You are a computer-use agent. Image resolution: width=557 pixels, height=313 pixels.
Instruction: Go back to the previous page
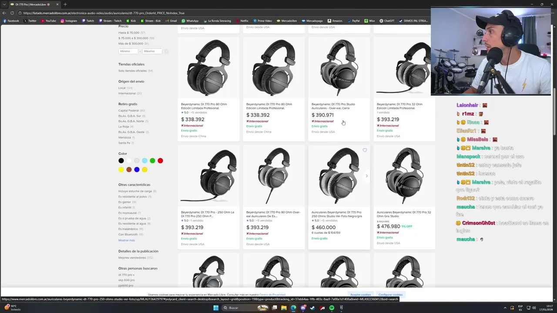coord(4,13)
